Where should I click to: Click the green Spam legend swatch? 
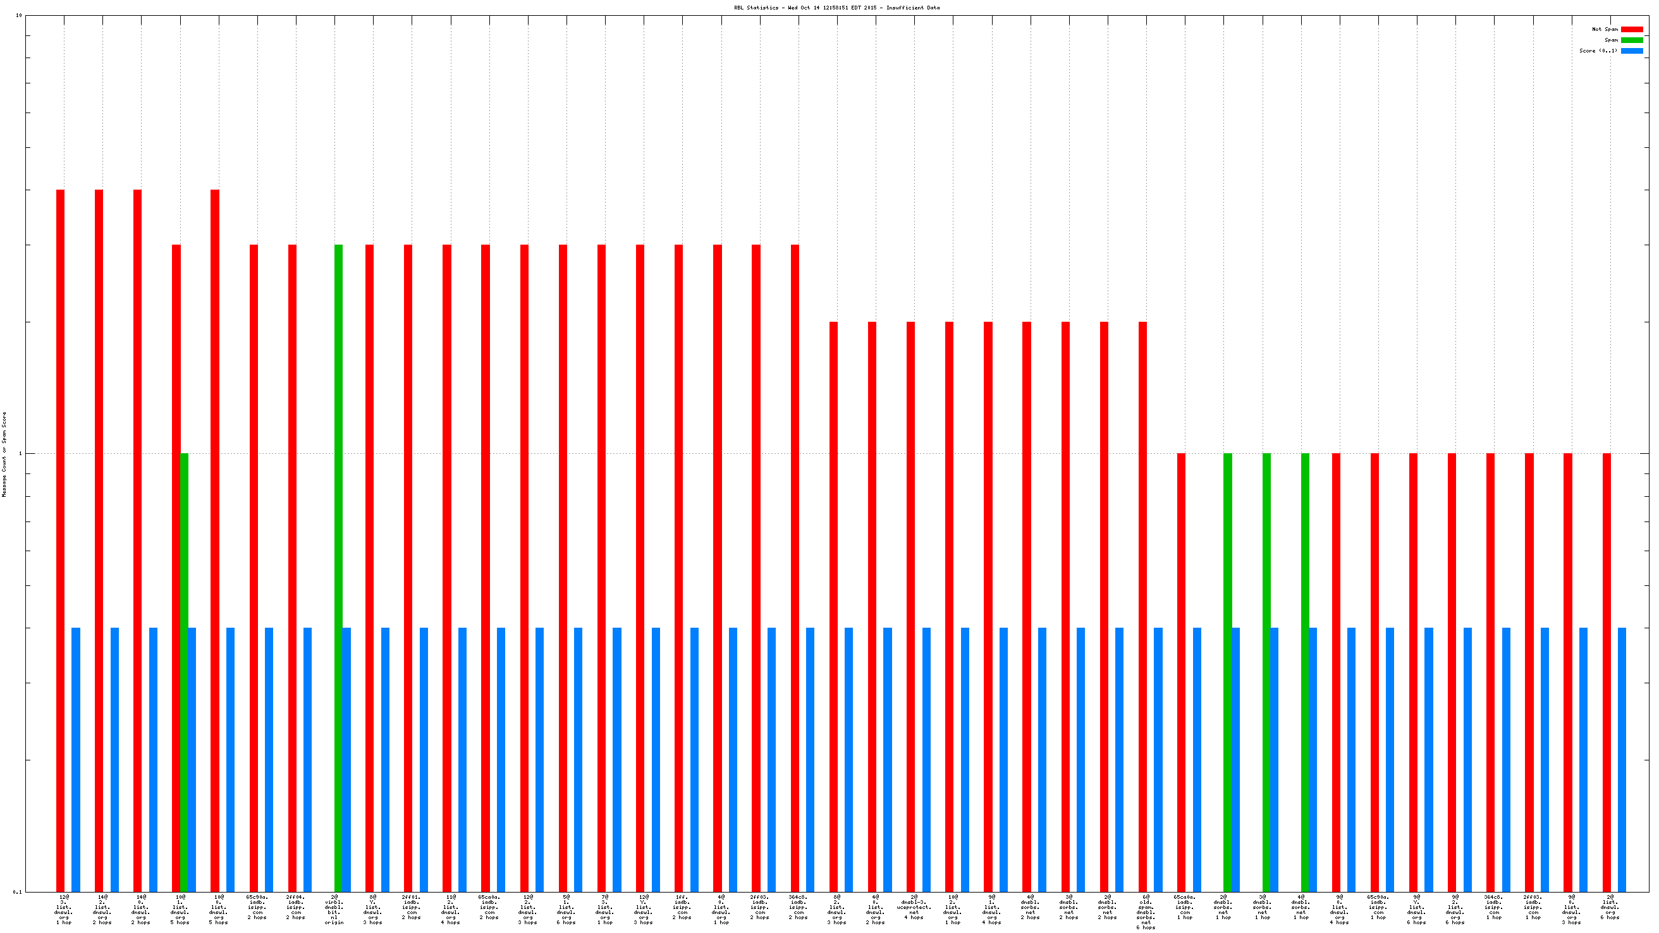click(x=1631, y=40)
